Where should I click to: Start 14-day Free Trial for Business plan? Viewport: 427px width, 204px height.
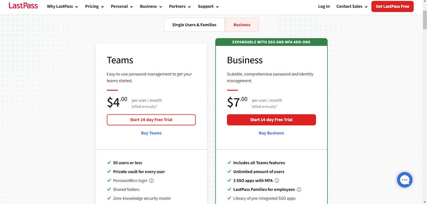pyautogui.click(x=271, y=120)
